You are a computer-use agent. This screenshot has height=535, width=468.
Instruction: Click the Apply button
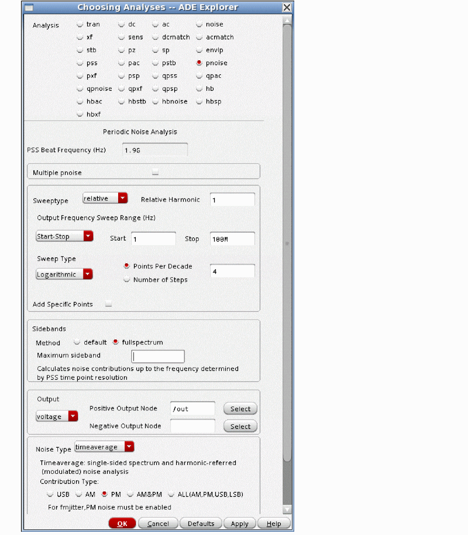pos(240,523)
